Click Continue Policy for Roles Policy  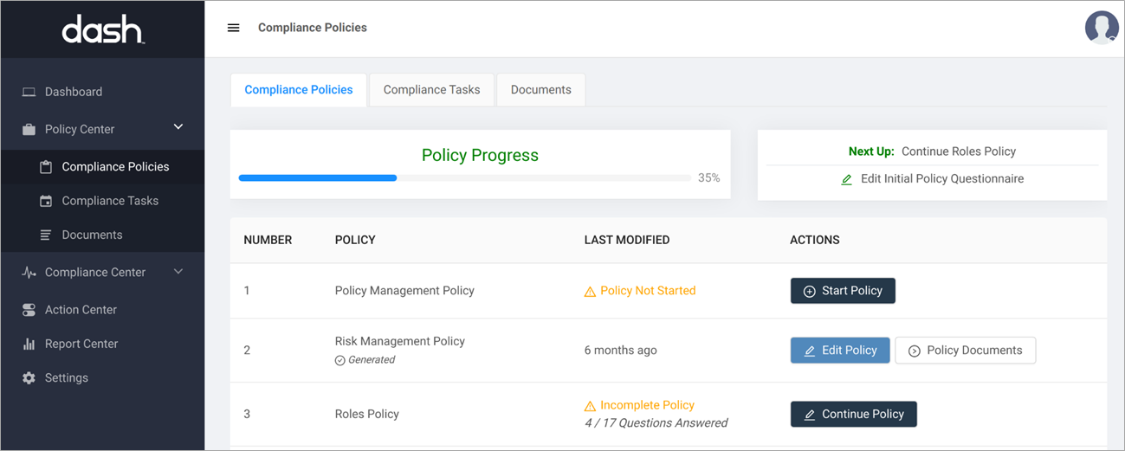pyautogui.click(x=853, y=415)
